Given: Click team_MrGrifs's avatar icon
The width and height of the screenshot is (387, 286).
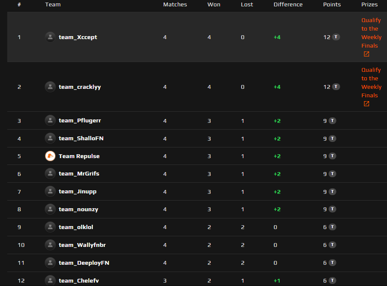Looking at the screenshot, I should tap(50, 174).
